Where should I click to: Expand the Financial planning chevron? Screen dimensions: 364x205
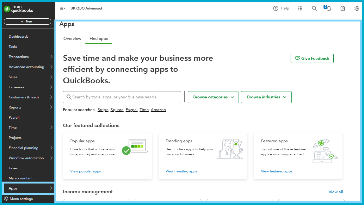click(x=51, y=148)
